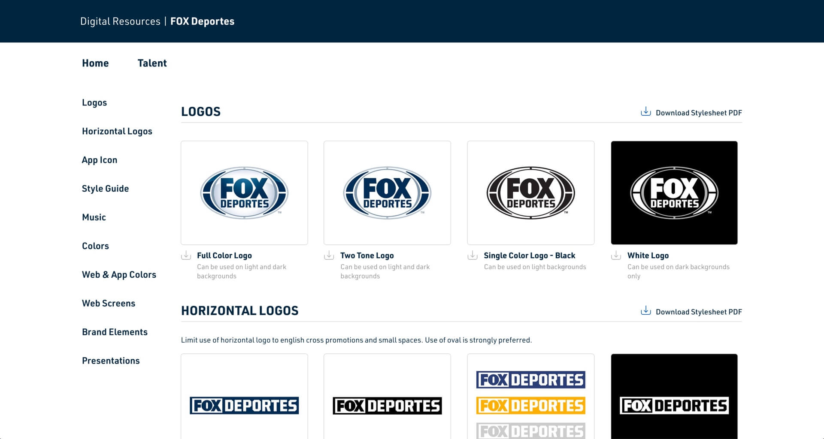Click the Digital Resources header title
Screen dimensions: 824x439
[x=120, y=21]
